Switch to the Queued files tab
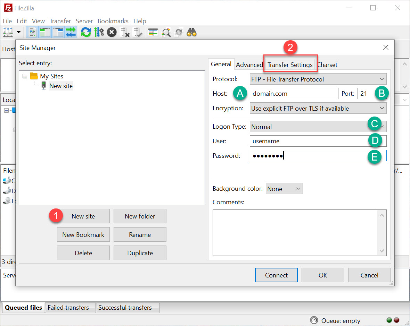 point(23,308)
